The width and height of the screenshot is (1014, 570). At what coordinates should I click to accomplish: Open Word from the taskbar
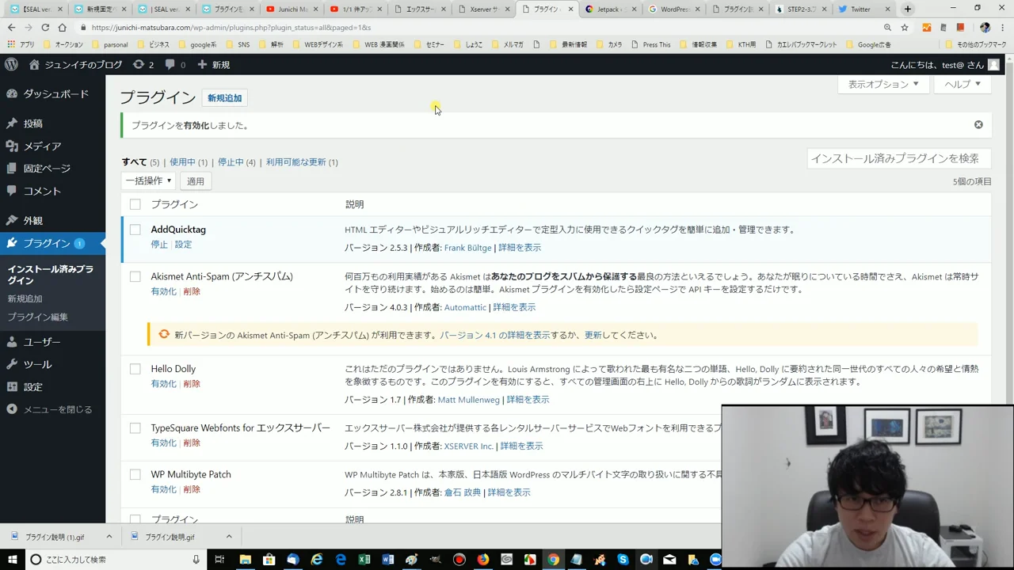click(x=388, y=559)
